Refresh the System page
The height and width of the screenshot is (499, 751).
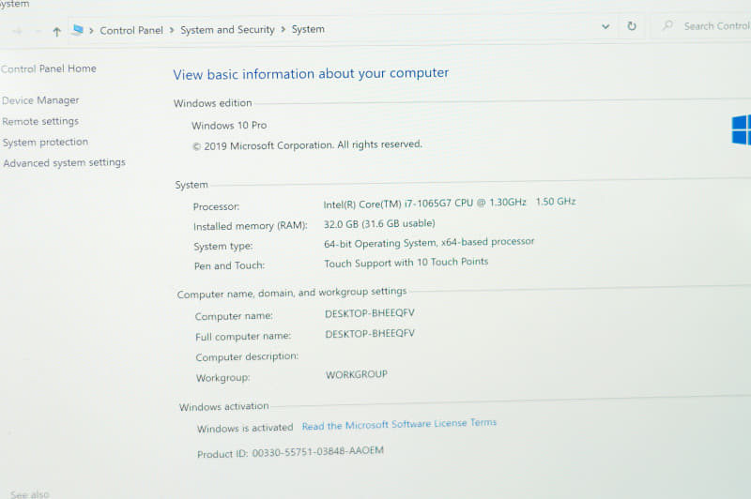pyautogui.click(x=632, y=26)
